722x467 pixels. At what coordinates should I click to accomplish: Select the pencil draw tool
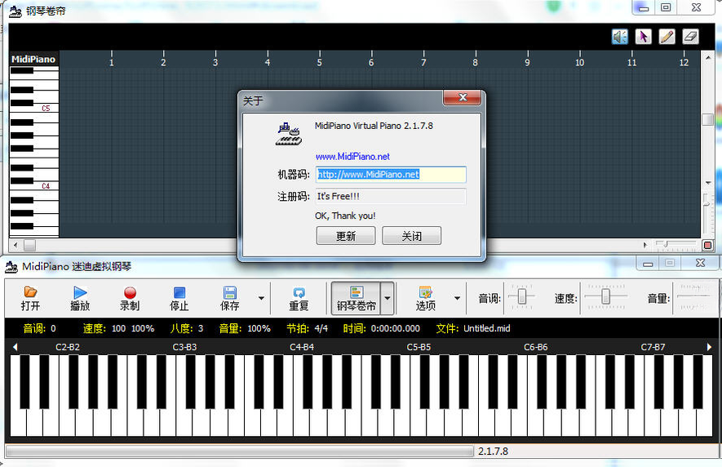[667, 37]
